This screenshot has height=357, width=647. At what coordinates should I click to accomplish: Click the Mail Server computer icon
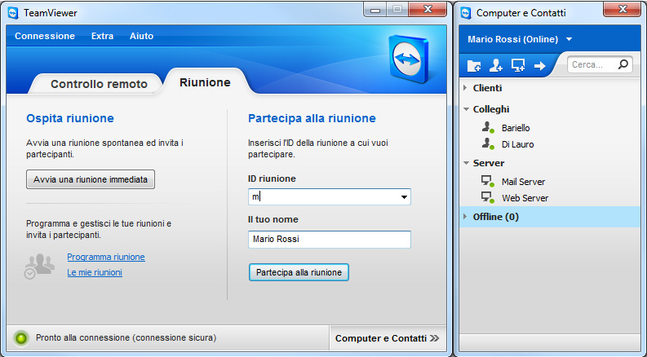tap(487, 182)
